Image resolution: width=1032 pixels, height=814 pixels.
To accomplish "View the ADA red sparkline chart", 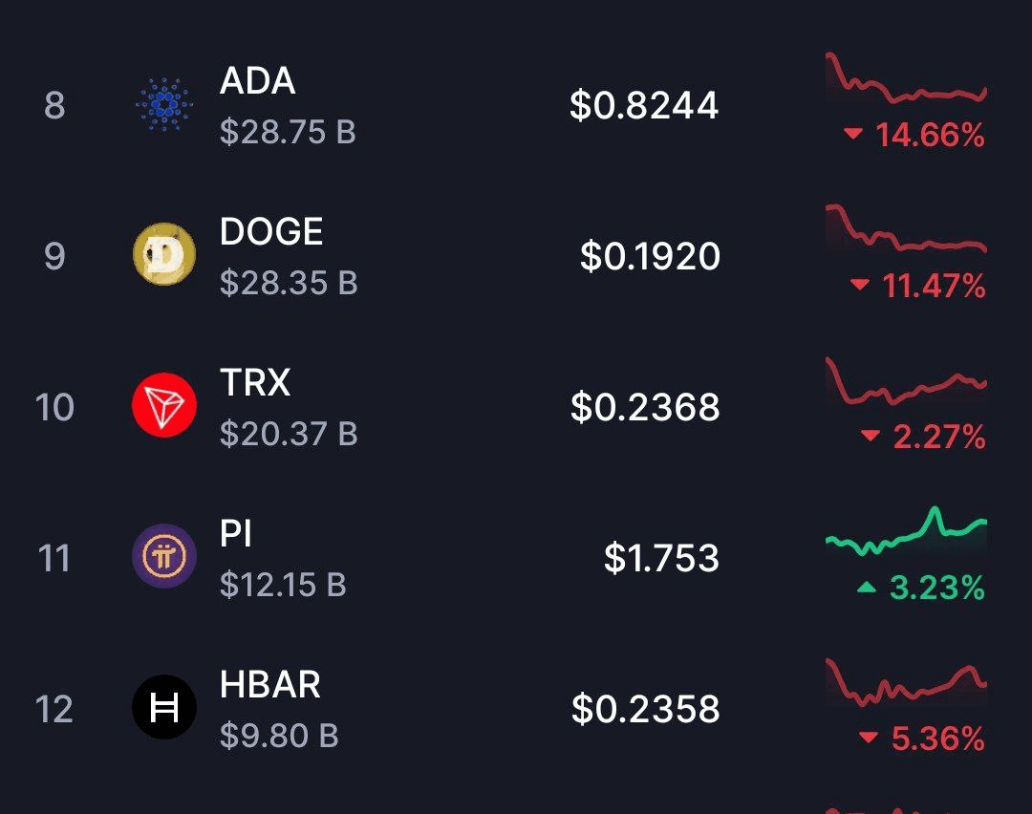I will 906,77.
